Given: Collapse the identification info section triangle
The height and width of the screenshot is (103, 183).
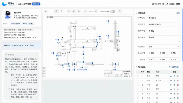Looking at the screenshot, I should coord(137,13).
